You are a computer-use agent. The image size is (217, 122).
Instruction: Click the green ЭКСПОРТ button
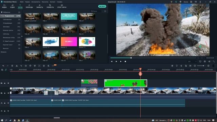pyautogui.click(x=102, y=6)
